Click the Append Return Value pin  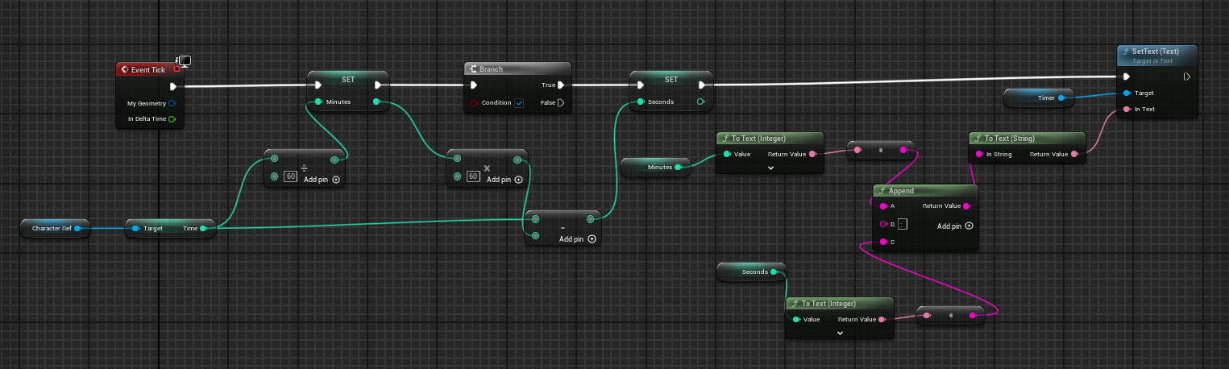point(967,206)
